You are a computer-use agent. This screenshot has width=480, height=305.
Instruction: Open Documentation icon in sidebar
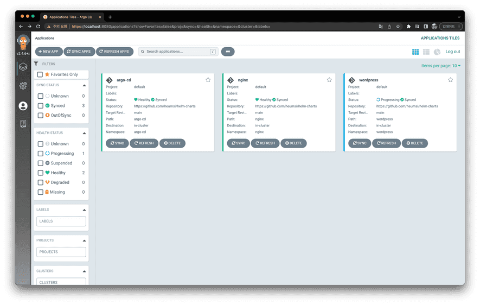[23, 124]
